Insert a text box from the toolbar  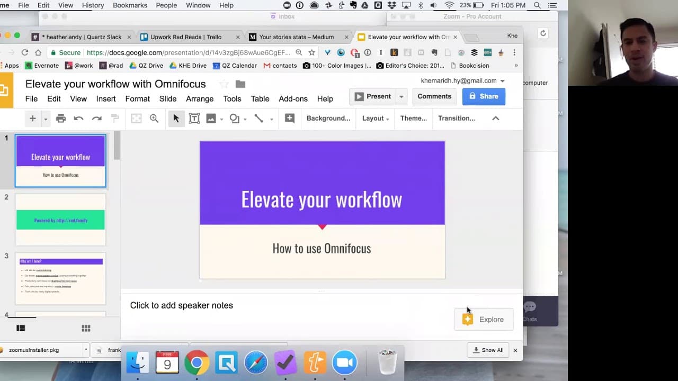[194, 119]
